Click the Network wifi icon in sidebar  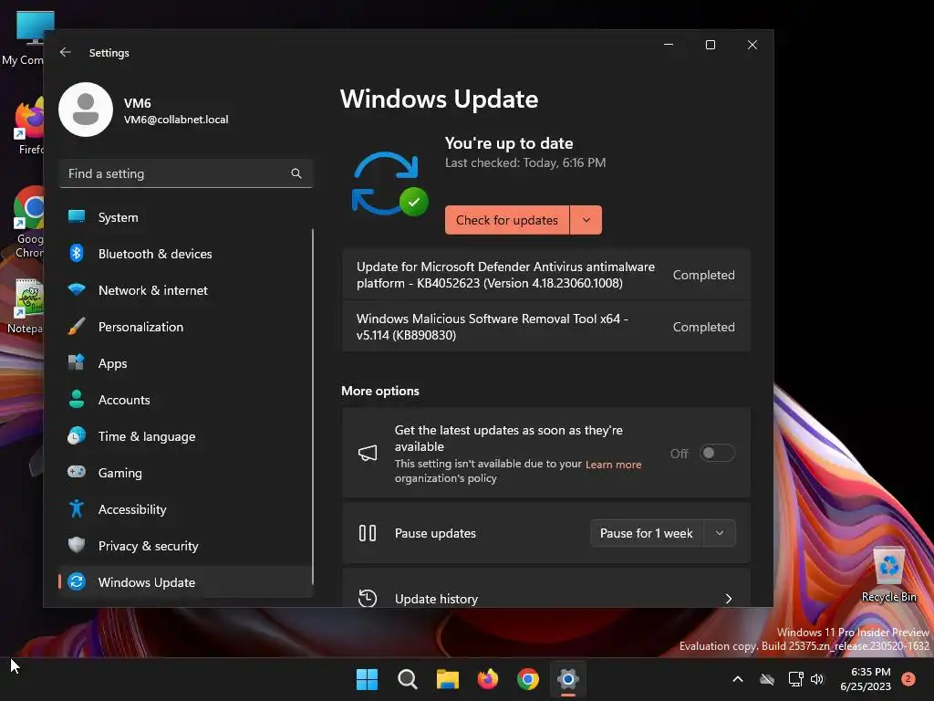[77, 289]
